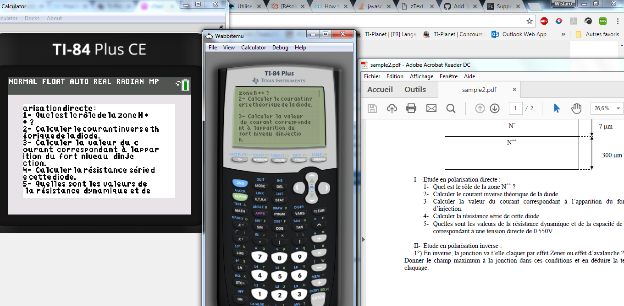Open the Calculator menu in Wabbitemu
The width and height of the screenshot is (624, 306).
(254, 48)
